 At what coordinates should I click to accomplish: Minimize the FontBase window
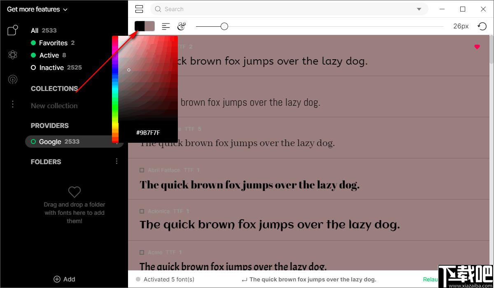[x=443, y=9]
